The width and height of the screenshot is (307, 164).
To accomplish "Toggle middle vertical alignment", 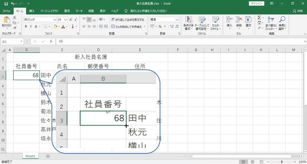I will click(89, 19).
